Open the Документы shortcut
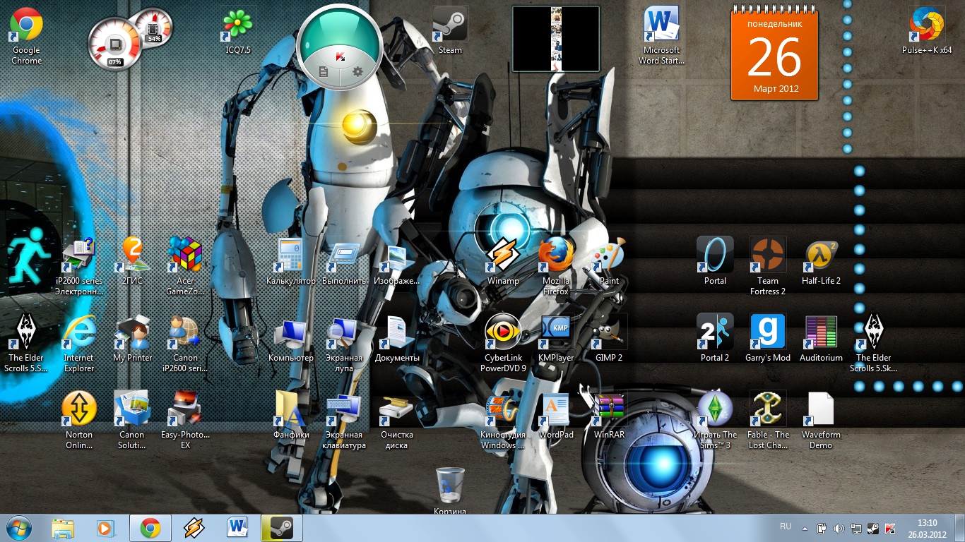 (x=397, y=339)
